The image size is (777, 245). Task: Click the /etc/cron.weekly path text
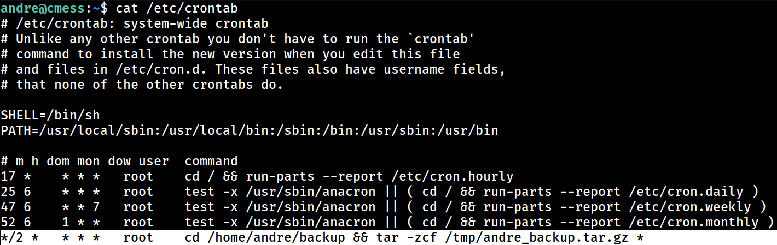690,207
